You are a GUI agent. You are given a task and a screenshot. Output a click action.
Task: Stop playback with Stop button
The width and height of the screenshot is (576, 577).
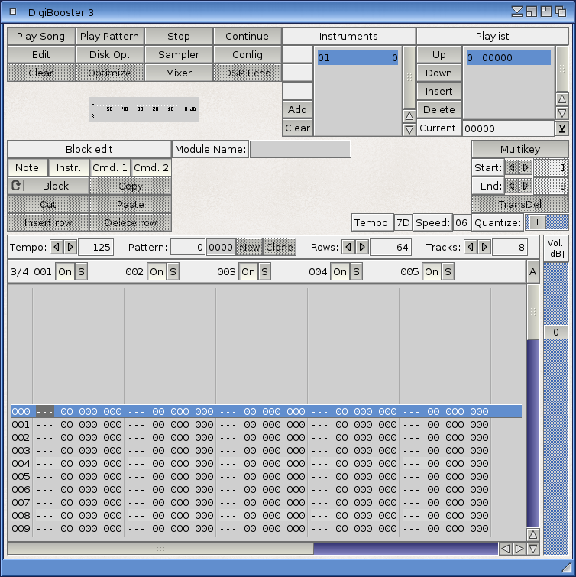click(179, 36)
